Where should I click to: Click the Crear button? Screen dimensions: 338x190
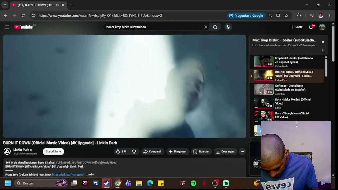click(x=296, y=27)
